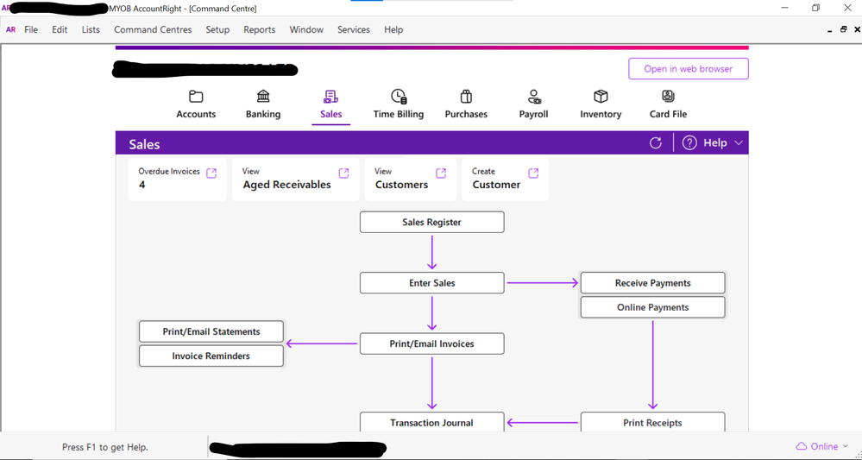Click the Print/Email Statements button

pyautogui.click(x=211, y=331)
